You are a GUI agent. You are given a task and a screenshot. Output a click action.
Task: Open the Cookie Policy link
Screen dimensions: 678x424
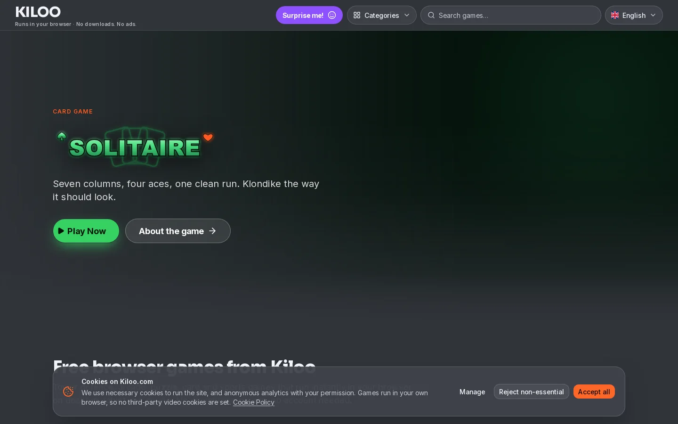click(x=253, y=402)
